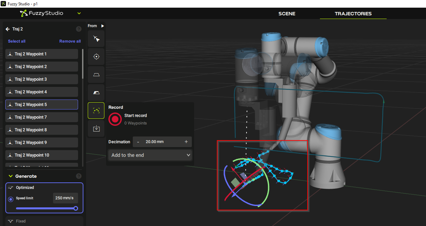Select Traj 2 Waypoint 7

point(41,117)
